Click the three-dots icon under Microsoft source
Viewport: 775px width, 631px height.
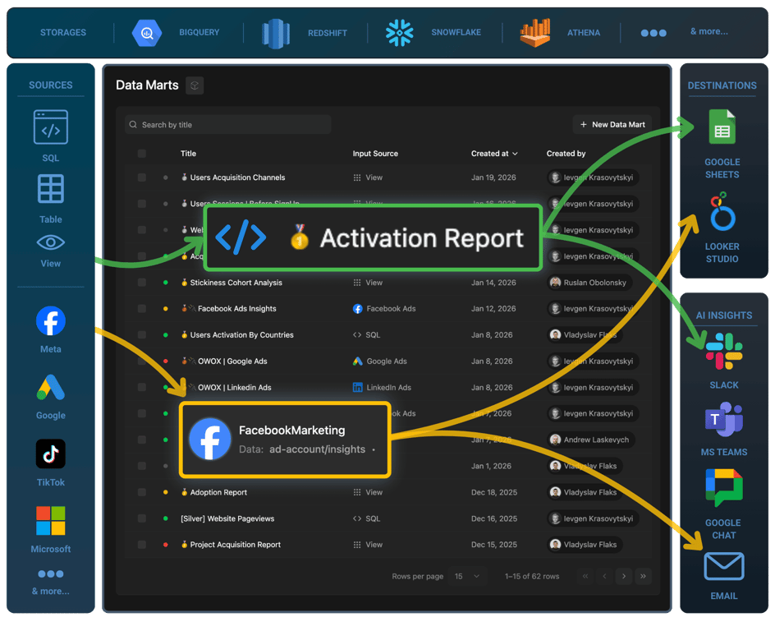pos(50,574)
